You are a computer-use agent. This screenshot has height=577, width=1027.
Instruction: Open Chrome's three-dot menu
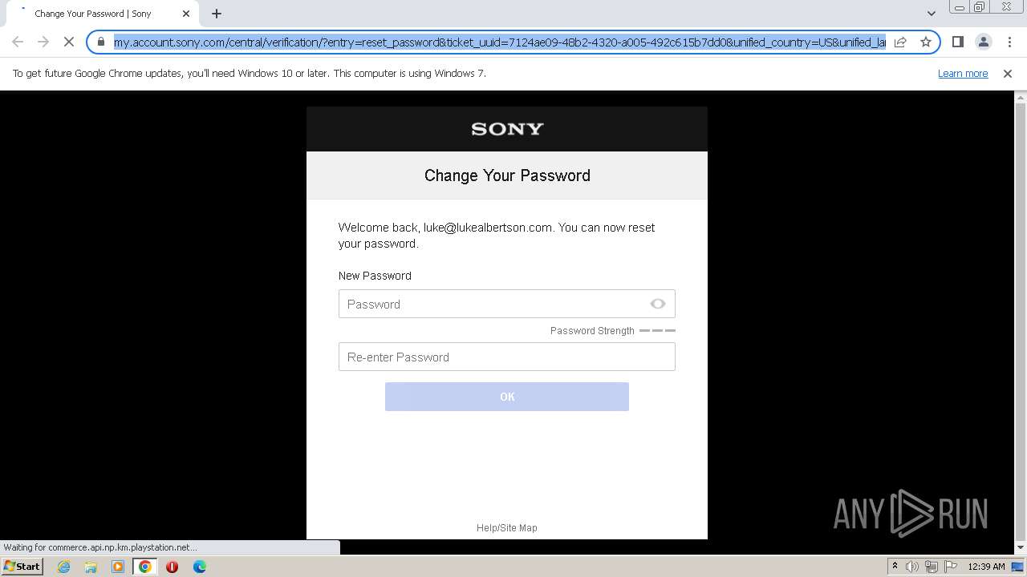(1009, 42)
